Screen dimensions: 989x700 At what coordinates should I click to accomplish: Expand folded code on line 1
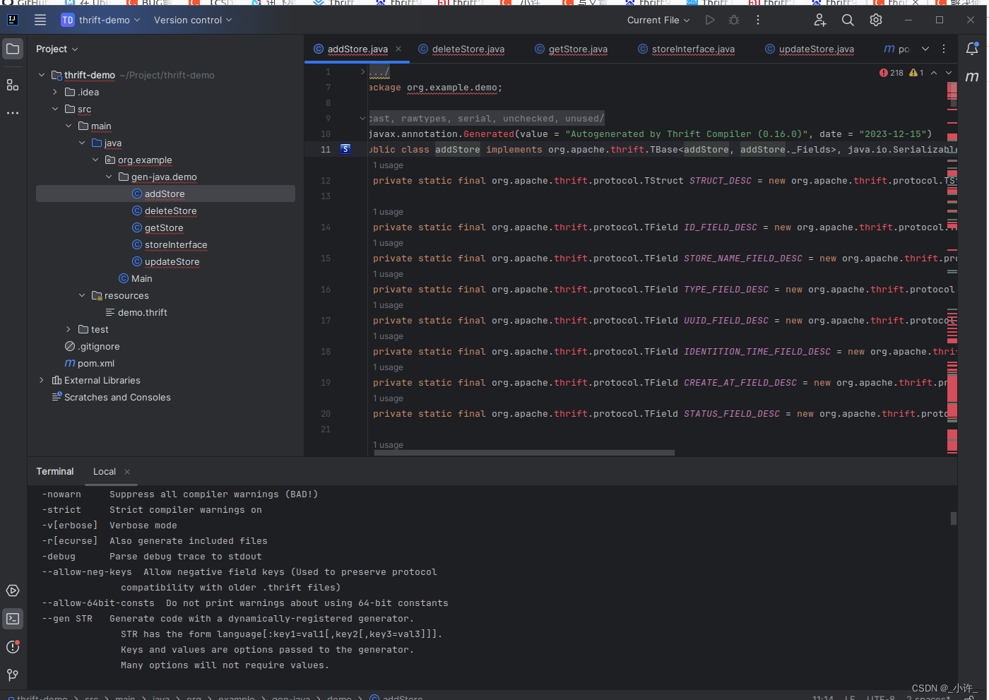click(363, 71)
